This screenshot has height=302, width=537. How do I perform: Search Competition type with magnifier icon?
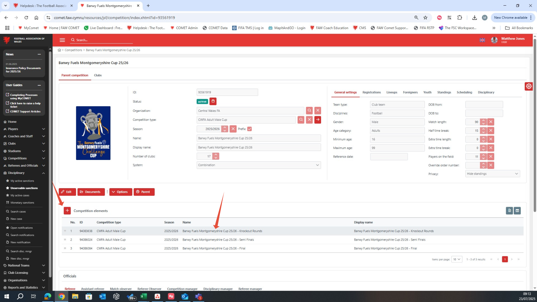301,120
